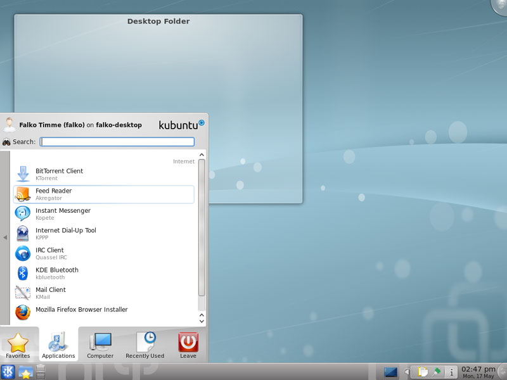The image size is (507, 380).
Task: Click the Kubuntu logo in the menu header
Action: (x=181, y=125)
